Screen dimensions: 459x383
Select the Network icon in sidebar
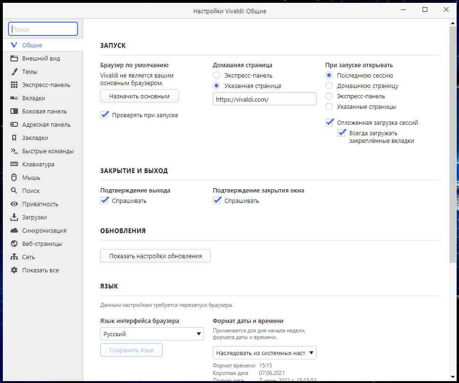[14, 257]
